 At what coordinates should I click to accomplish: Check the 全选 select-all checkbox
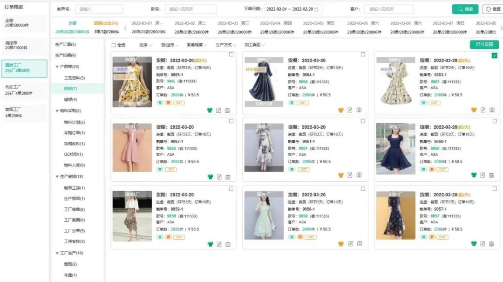point(114,45)
